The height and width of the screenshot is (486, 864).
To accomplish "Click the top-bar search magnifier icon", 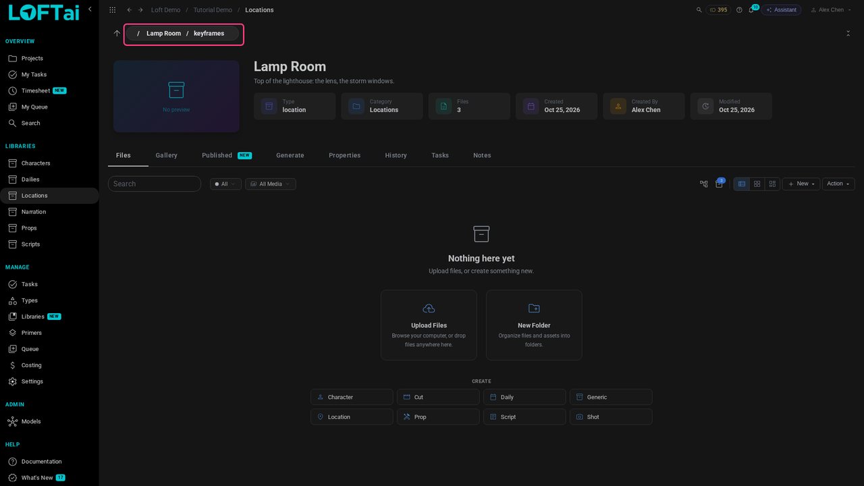I will 699,10.
